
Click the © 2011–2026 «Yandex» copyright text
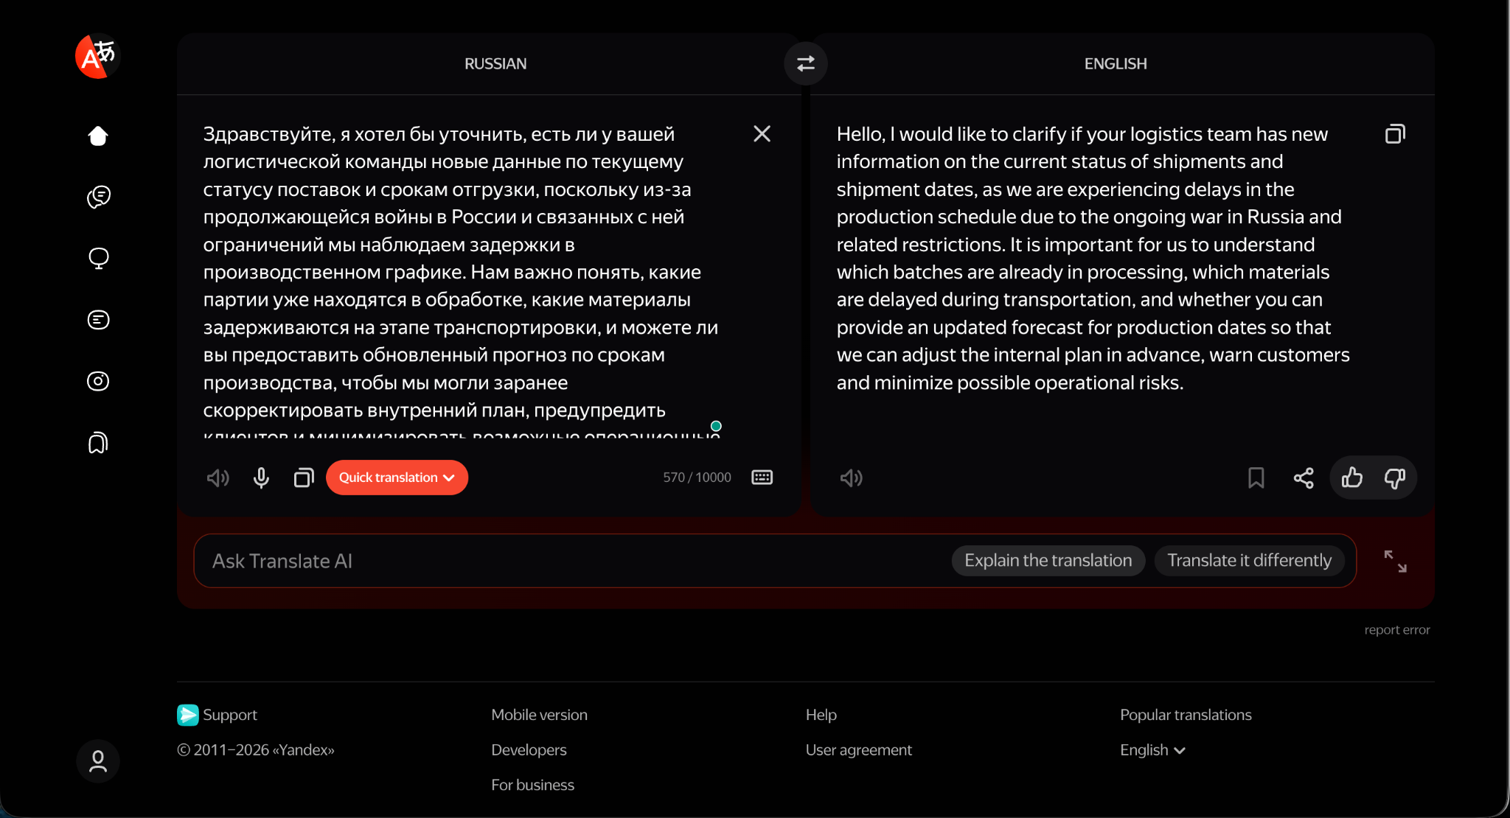pyautogui.click(x=256, y=750)
